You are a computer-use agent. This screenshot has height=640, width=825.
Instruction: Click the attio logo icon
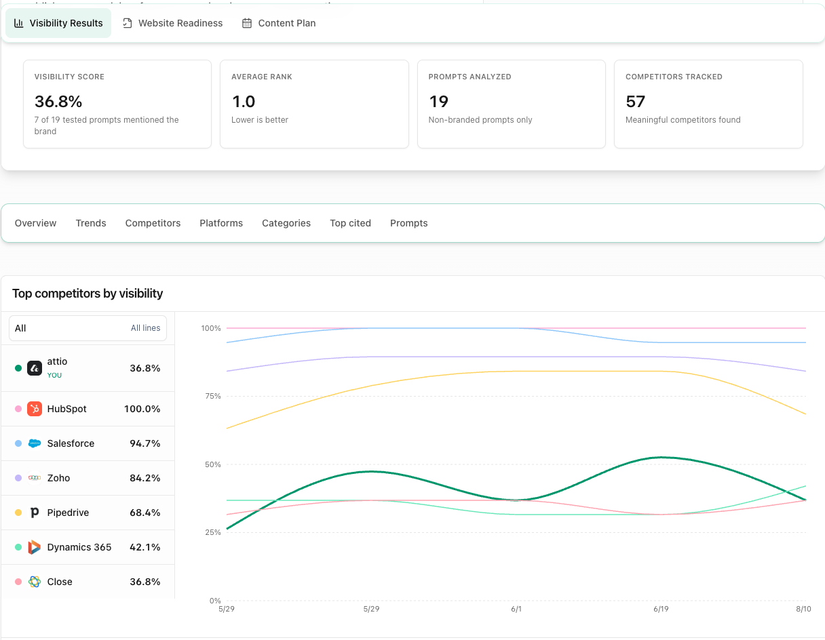[35, 368]
